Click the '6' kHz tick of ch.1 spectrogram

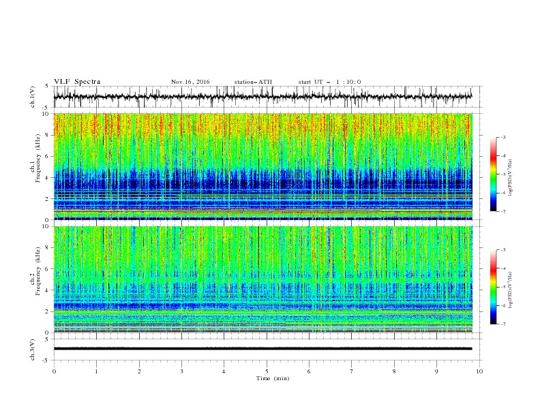(48, 156)
